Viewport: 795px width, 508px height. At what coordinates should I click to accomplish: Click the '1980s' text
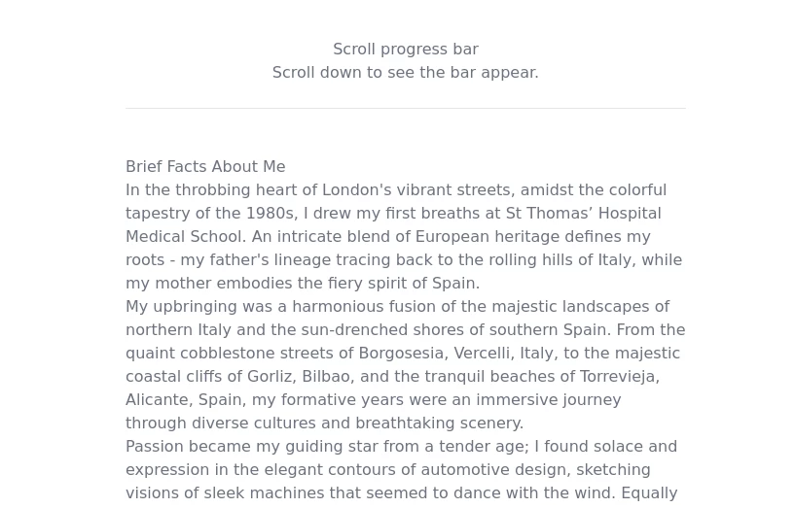270,213
